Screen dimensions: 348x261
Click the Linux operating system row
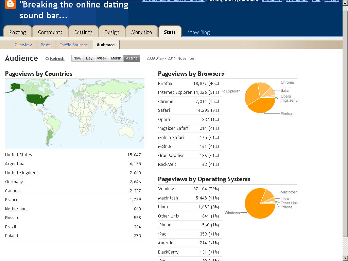(190, 207)
